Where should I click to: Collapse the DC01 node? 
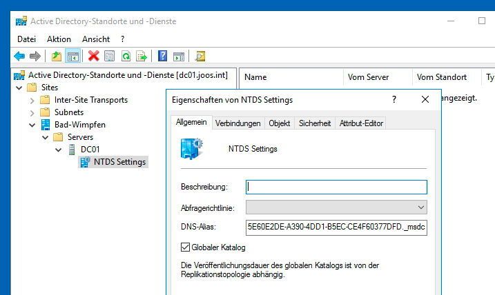[x=59, y=150]
